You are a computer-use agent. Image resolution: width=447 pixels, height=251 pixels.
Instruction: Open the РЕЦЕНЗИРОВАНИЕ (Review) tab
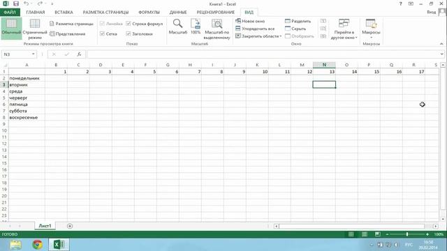pyautogui.click(x=216, y=13)
